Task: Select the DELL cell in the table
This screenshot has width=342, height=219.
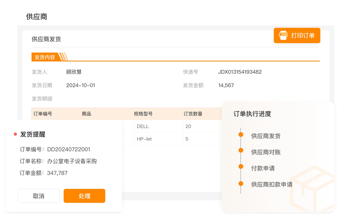Action: click(143, 126)
